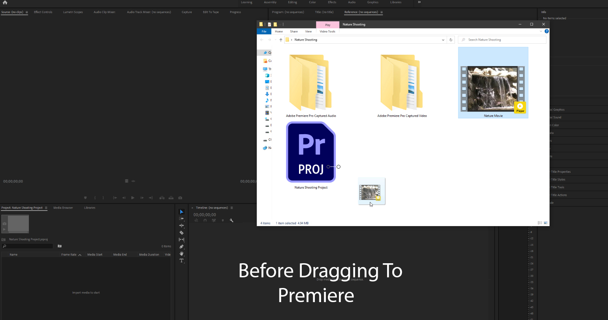
Task: Select the Pen tool
Action: click(x=182, y=247)
